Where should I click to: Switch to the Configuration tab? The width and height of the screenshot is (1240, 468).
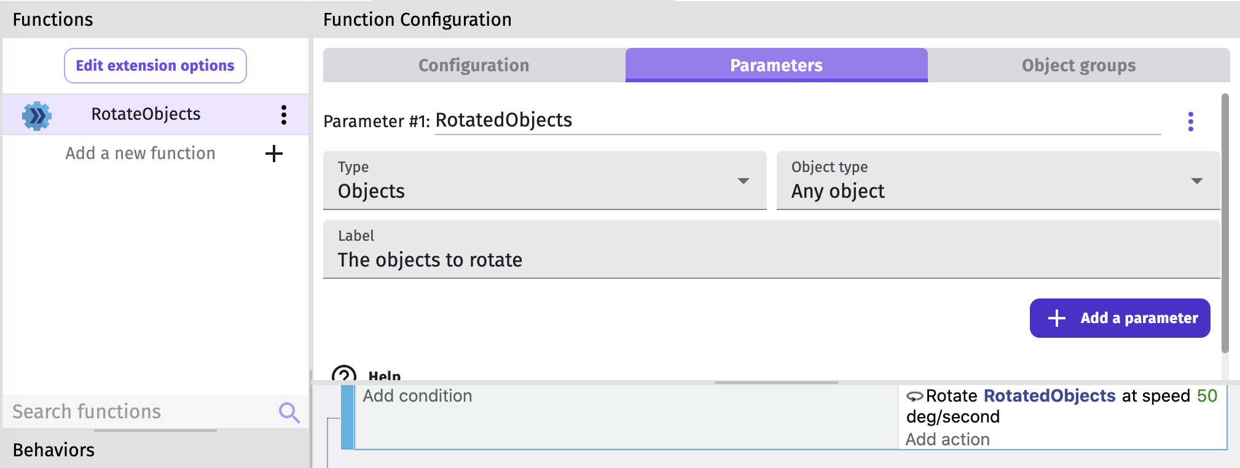point(474,66)
